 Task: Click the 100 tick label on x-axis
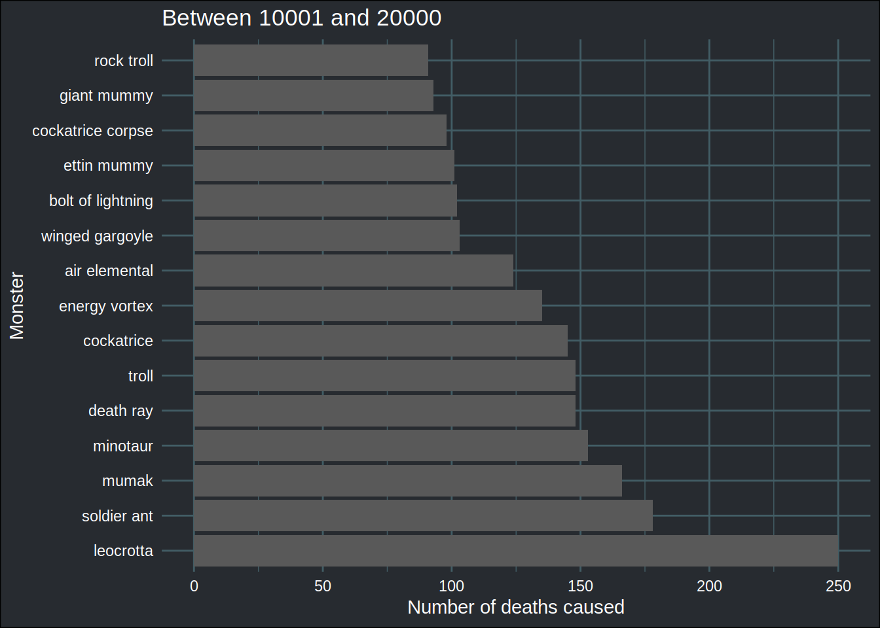[x=451, y=586]
